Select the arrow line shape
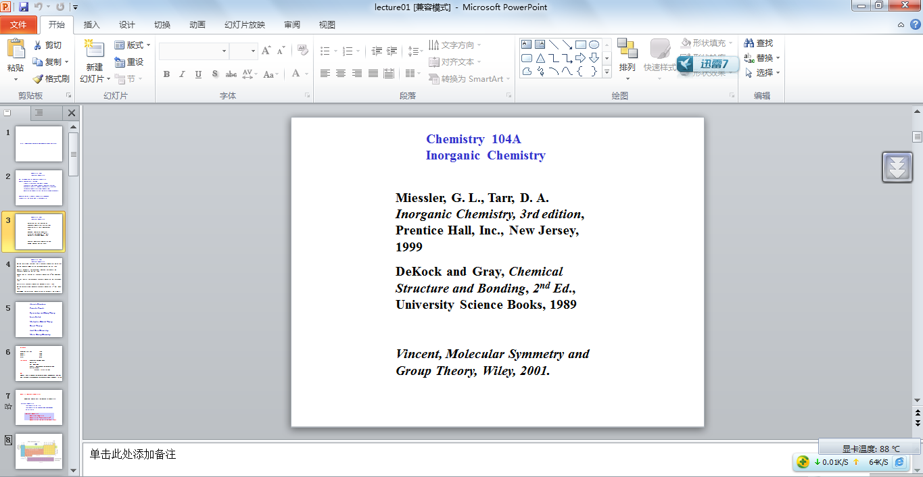 coord(567,45)
